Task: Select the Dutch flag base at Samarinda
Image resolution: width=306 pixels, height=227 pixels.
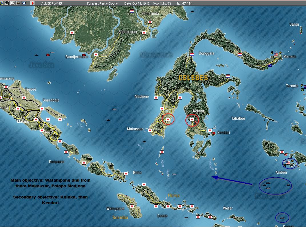Action: coord(132,11)
